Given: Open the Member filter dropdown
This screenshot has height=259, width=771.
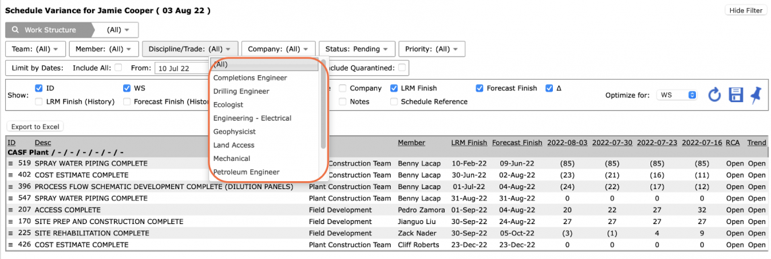Looking at the screenshot, I should click(103, 49).
